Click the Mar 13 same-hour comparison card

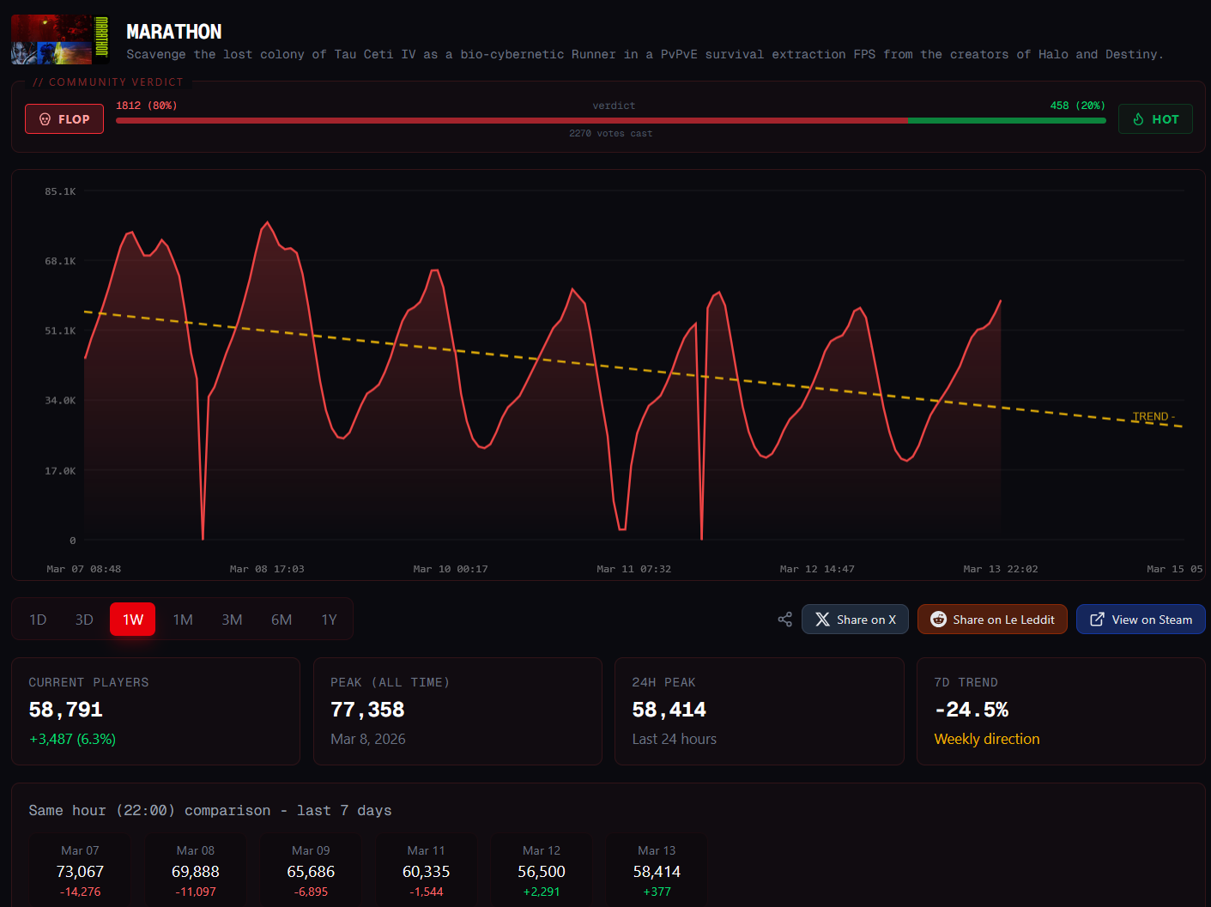[x=657, y=870]
